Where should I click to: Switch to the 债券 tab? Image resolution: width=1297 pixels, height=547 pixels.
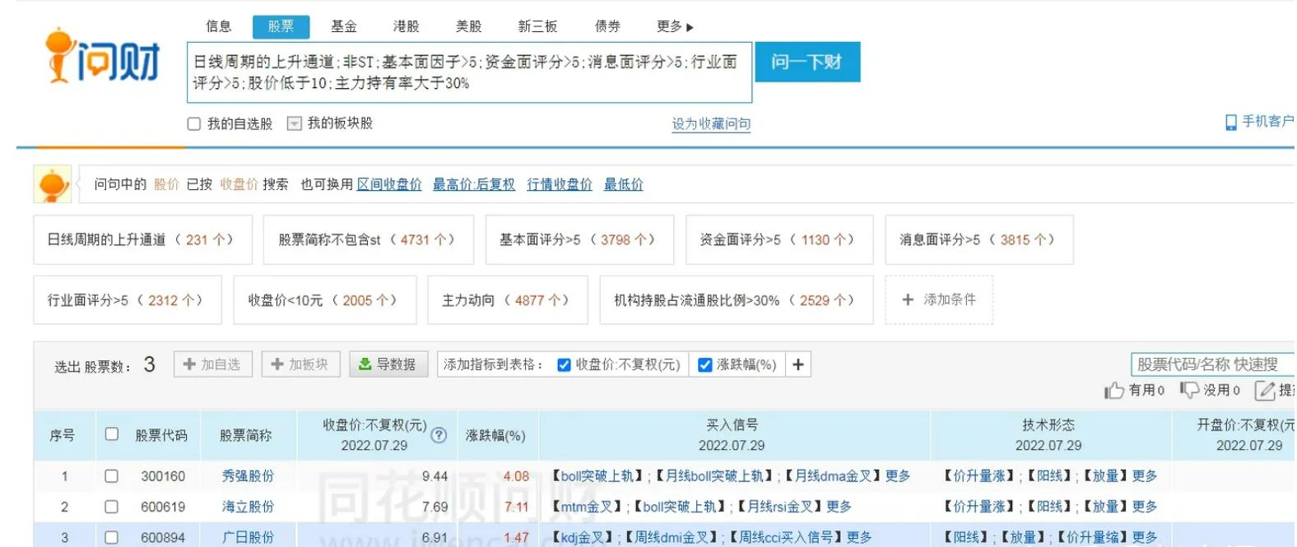[x=608, y=26]
